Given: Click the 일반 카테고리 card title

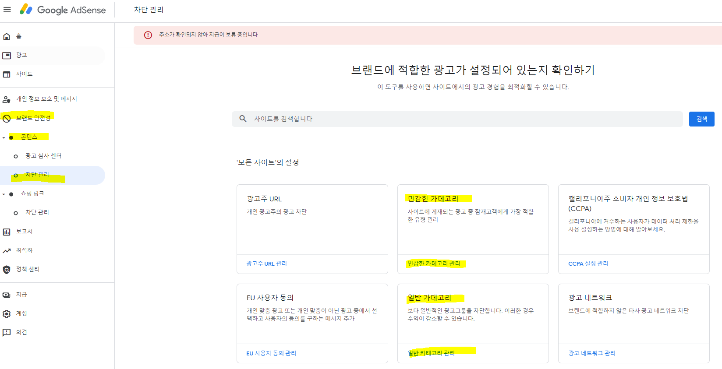Looking at the screenshot, I should click(429, 298).
